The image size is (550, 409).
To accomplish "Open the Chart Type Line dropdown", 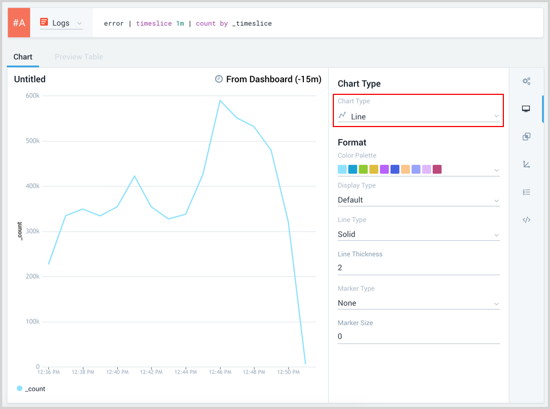I will coord(418,117).
